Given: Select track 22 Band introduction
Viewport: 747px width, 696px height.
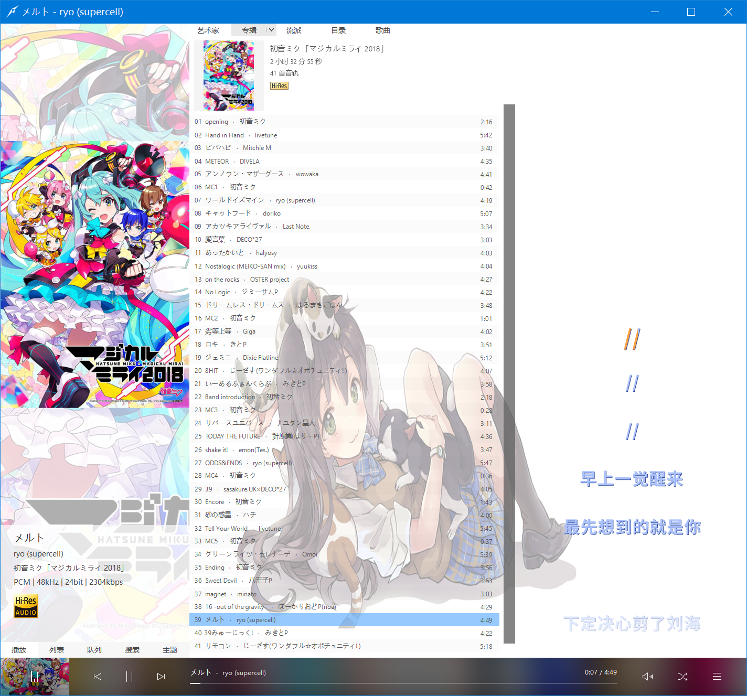Looking at the screenshot, I should [344, 397].
